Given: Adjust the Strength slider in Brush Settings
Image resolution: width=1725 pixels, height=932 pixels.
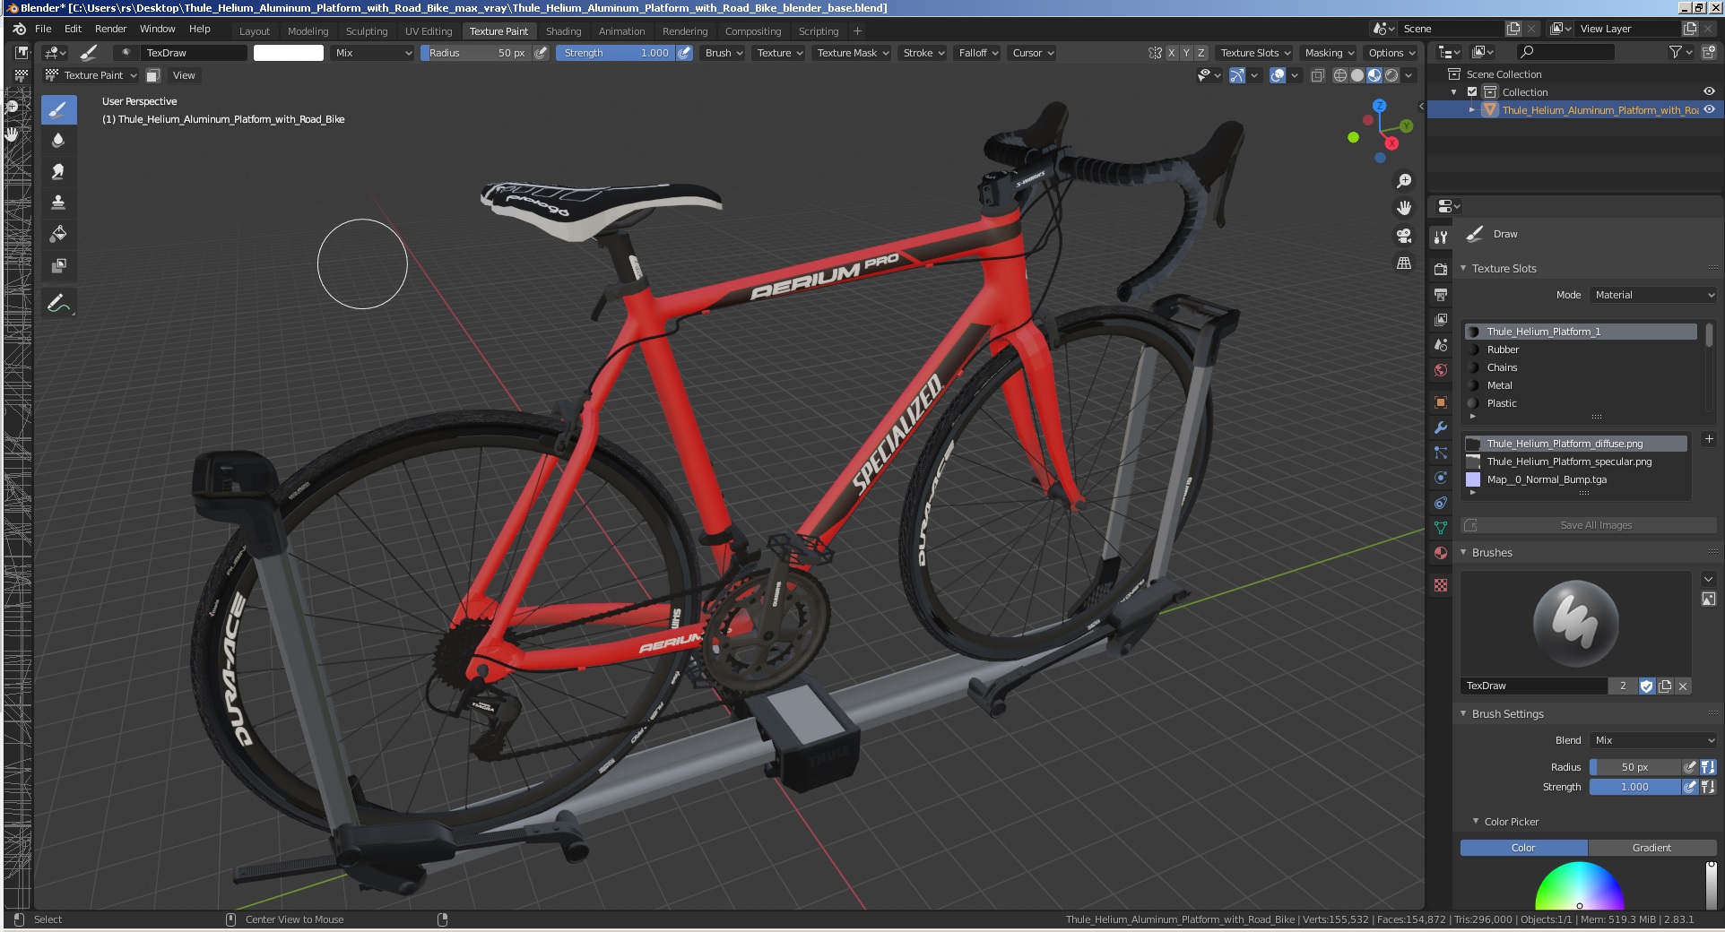Looking at the screenshot, I should click(x=1634, y=787).
